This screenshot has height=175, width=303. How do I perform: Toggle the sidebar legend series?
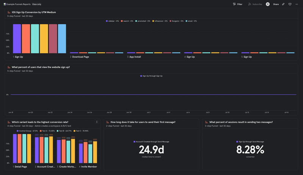tap(112, 21)
